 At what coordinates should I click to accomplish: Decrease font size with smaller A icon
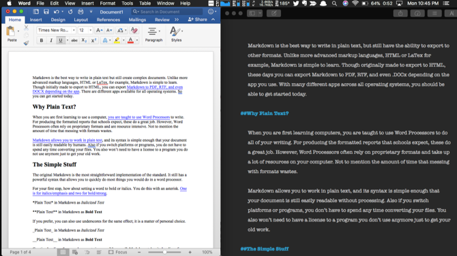[x=109, y=30]
